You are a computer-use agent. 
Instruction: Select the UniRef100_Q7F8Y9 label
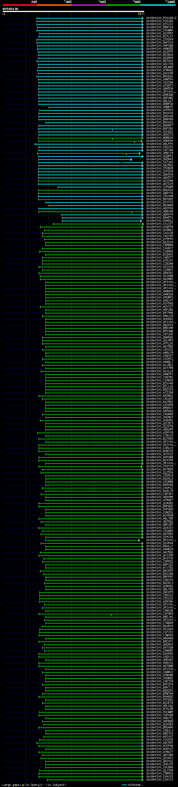pos(160,171)
